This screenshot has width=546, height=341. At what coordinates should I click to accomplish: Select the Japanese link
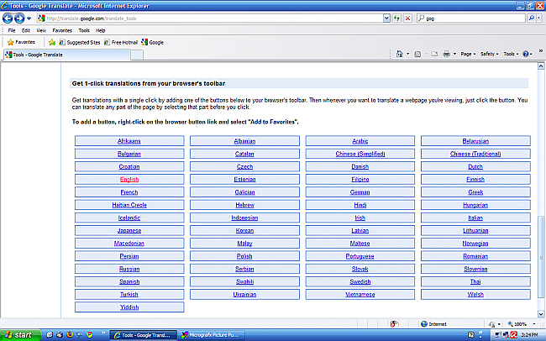point(129,231)
